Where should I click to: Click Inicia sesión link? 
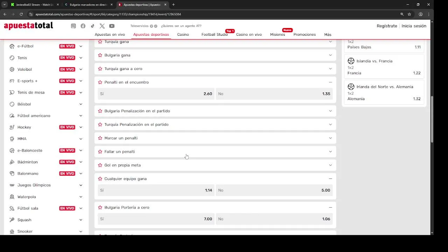414,26
